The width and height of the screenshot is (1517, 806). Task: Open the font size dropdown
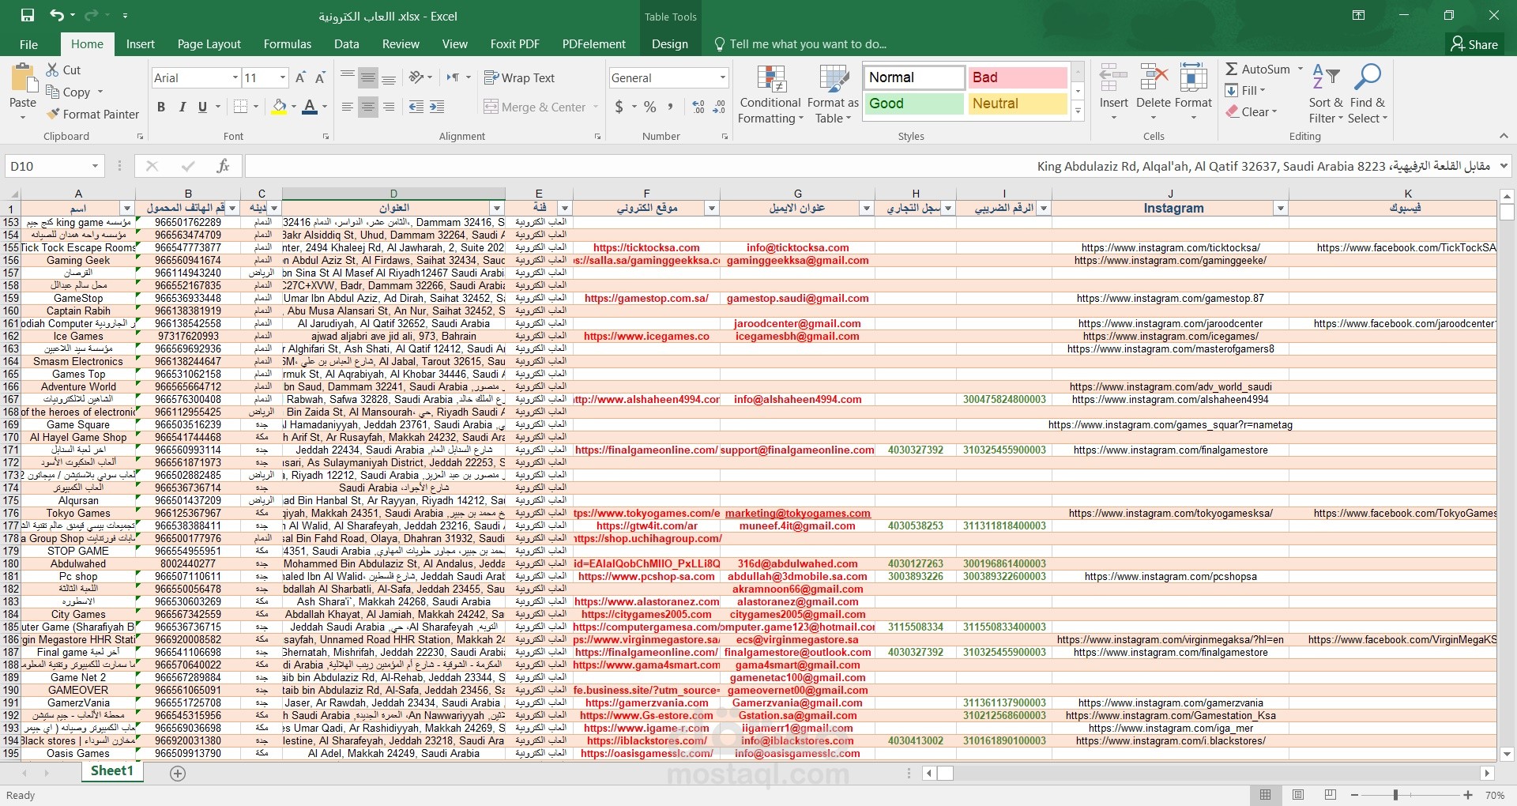(283, 77)
